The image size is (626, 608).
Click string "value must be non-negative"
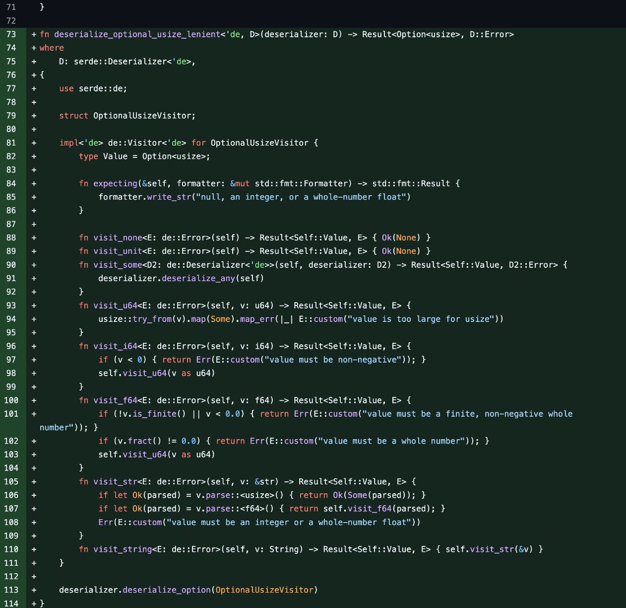coord(333,360)
